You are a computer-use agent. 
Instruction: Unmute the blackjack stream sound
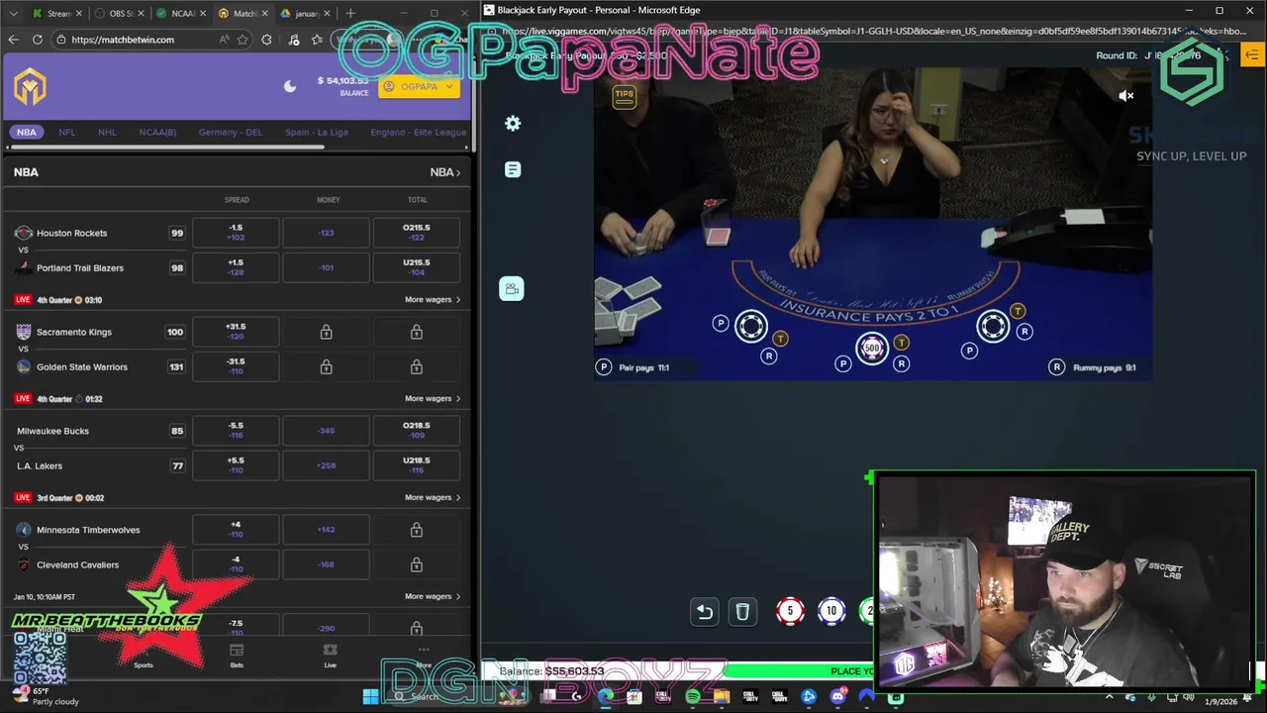coord(1126,96)
